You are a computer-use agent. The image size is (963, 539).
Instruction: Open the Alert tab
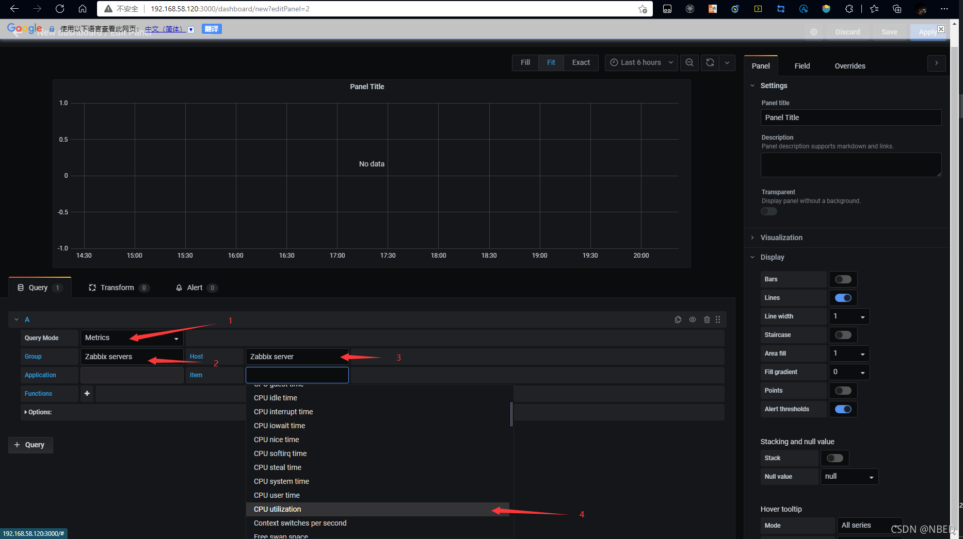click(196, 288)
